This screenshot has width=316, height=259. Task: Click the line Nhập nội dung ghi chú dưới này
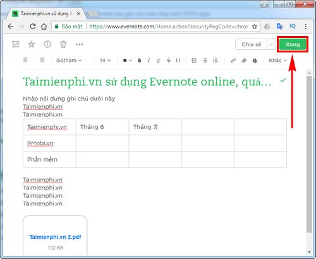click(69, 99)
